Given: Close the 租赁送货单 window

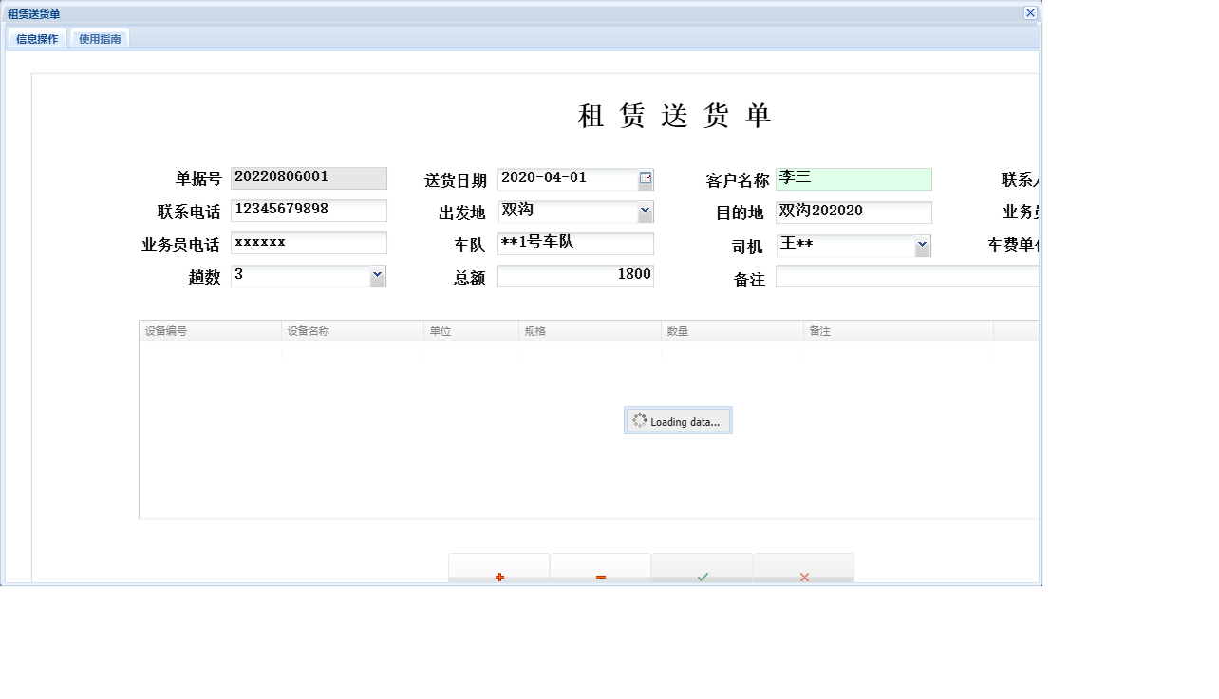Looking at the screenshot, I should click(1031, 12).
